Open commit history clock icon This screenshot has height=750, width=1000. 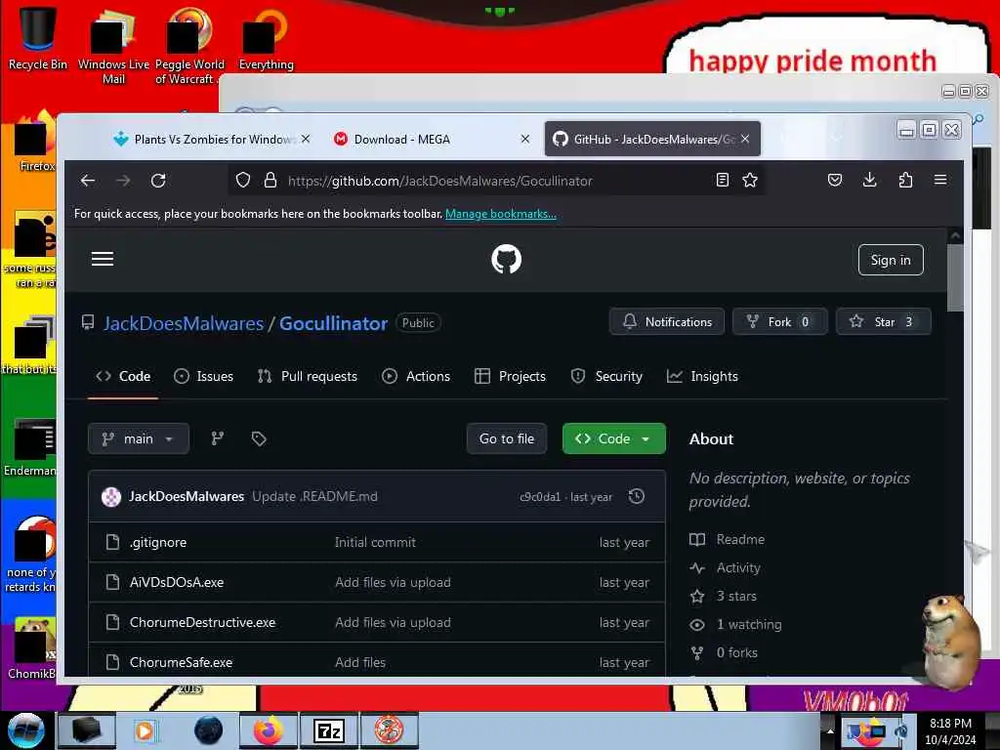(637, 496)
